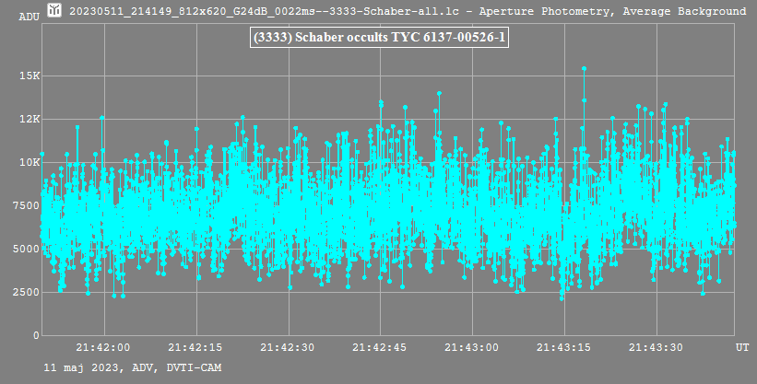Click the 21:43:15 time label
The width and height of the screenshot is (757, 384).
(x=564, y=347)
